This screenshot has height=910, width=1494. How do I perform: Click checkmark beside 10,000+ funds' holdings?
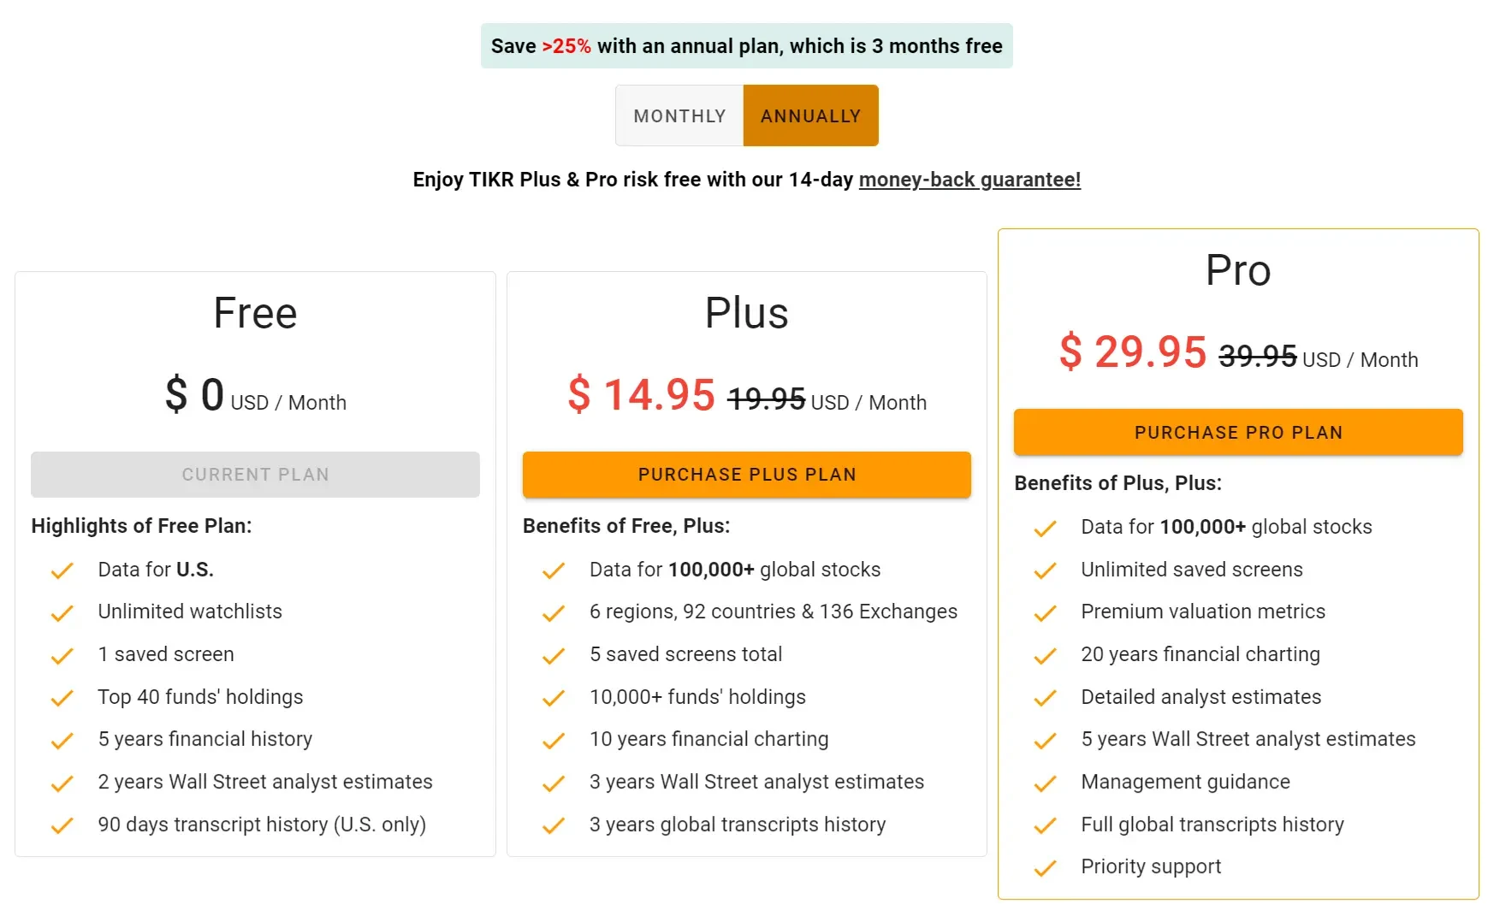(x=554, y=698)
